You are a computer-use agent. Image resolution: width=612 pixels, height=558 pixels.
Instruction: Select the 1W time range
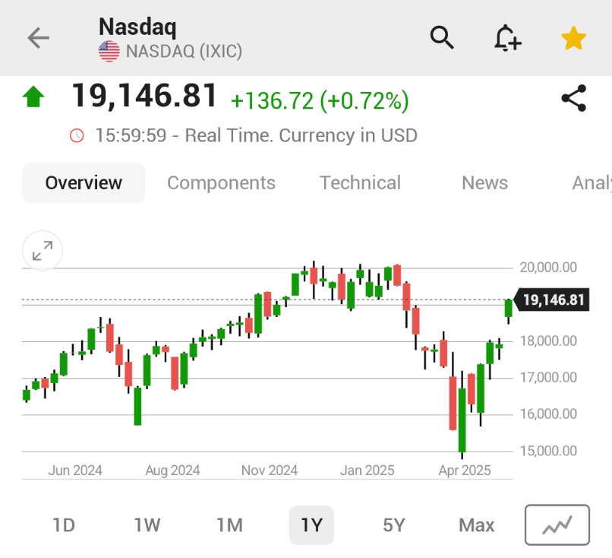tap(147, 525)
